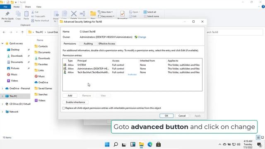The width and height of the screenshot is (265, 149).
Task: Click File Explorer icon on taskbar
Action: (x=141, y=144)
